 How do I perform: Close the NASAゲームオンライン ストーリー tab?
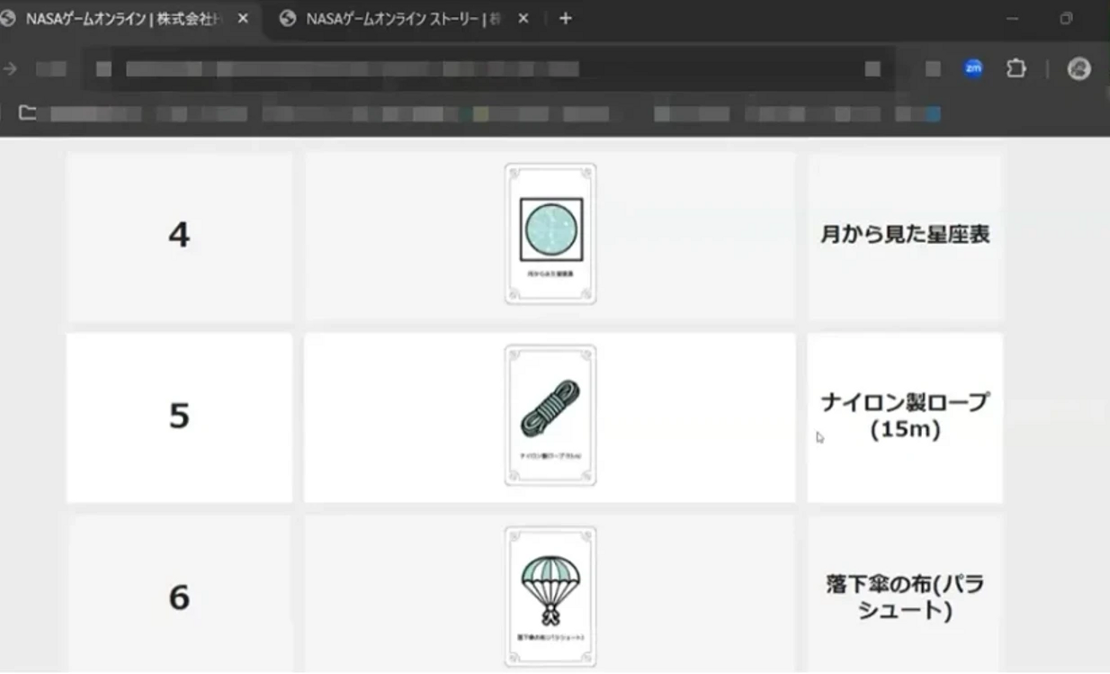pos(523,19)
